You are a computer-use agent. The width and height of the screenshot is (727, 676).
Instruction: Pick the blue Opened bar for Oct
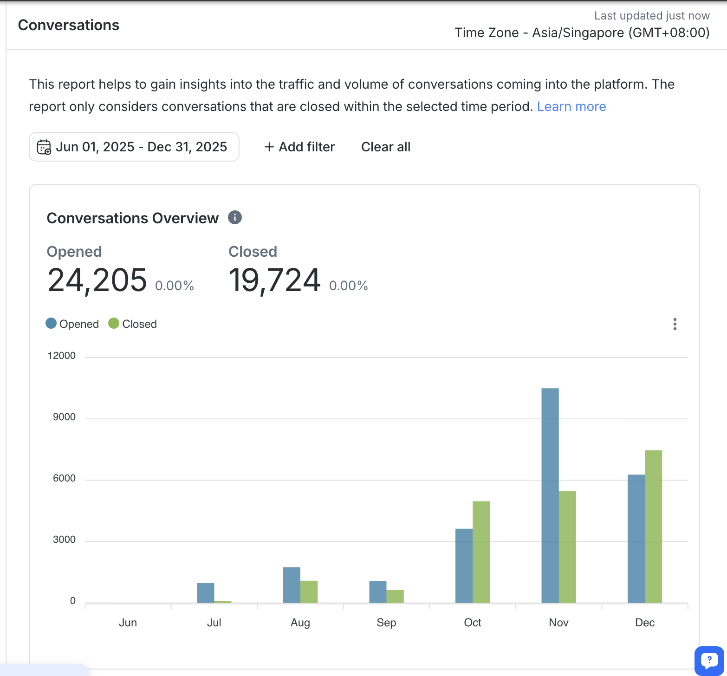pos(464,565)
